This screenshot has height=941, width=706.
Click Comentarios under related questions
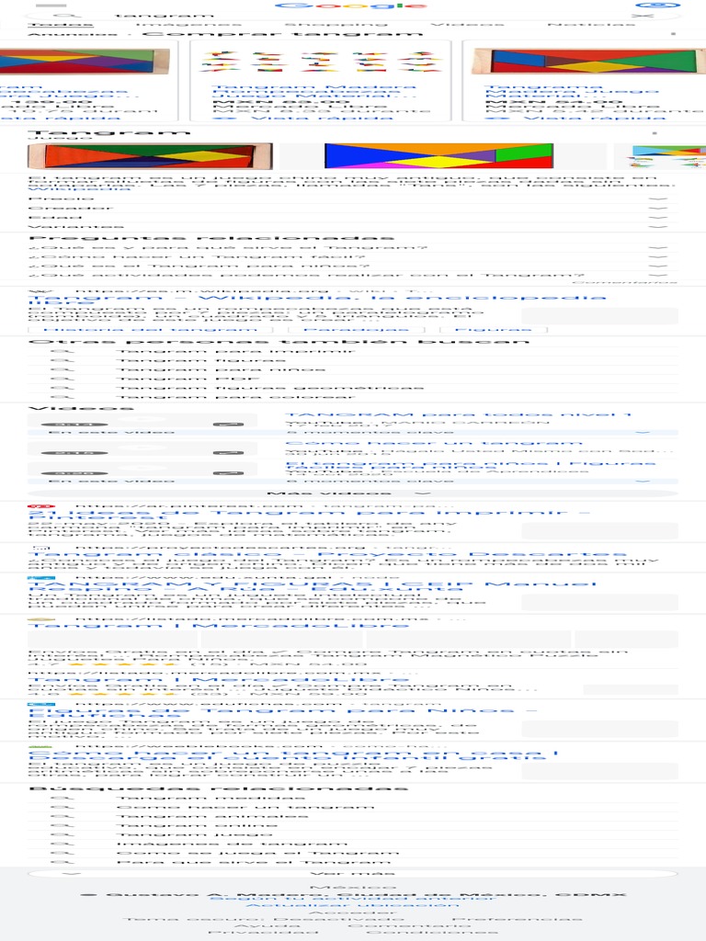pyautogui.click(x=624, y=282)
